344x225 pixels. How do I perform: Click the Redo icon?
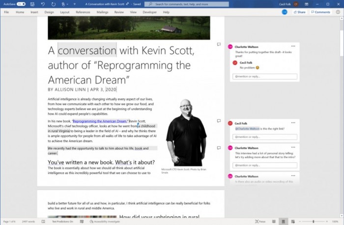(53, 4)
